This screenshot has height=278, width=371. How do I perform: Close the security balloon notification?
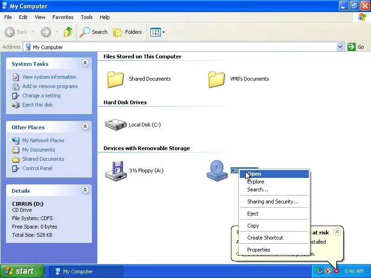[x=337, y=232]
